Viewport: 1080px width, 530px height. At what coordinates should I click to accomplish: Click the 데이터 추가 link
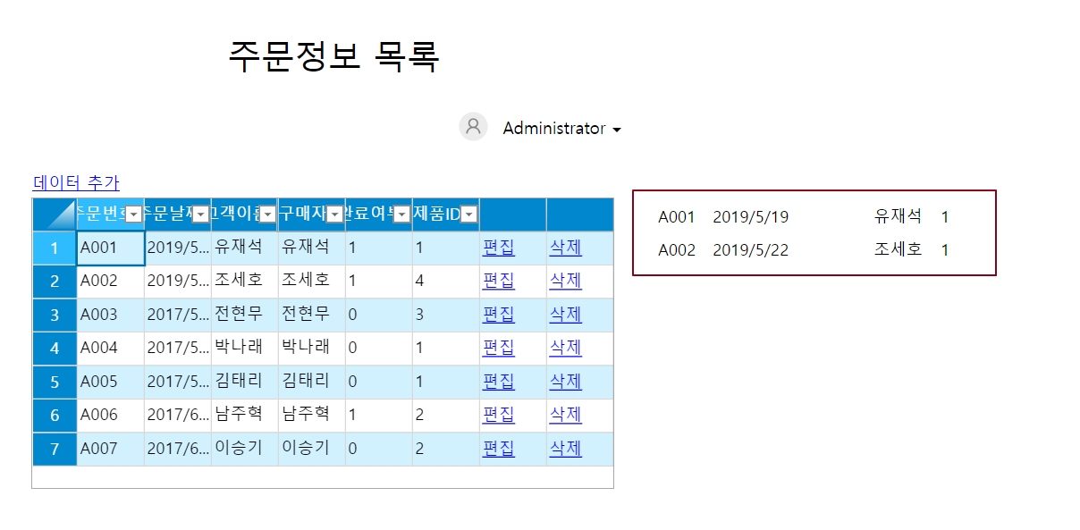pyautogui.click(x=76, y=183)
